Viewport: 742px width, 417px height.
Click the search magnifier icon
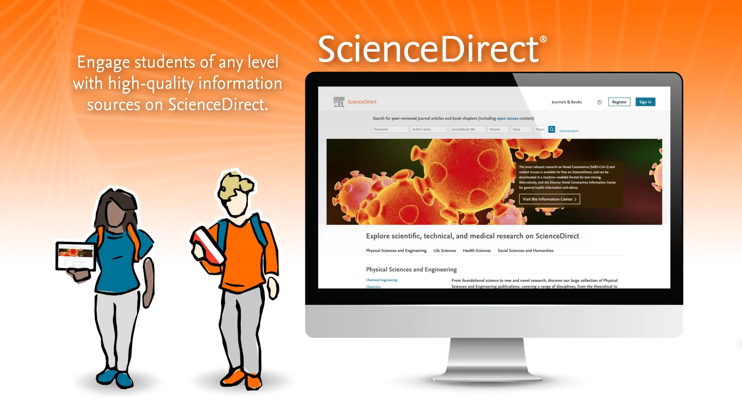[552, 129]
